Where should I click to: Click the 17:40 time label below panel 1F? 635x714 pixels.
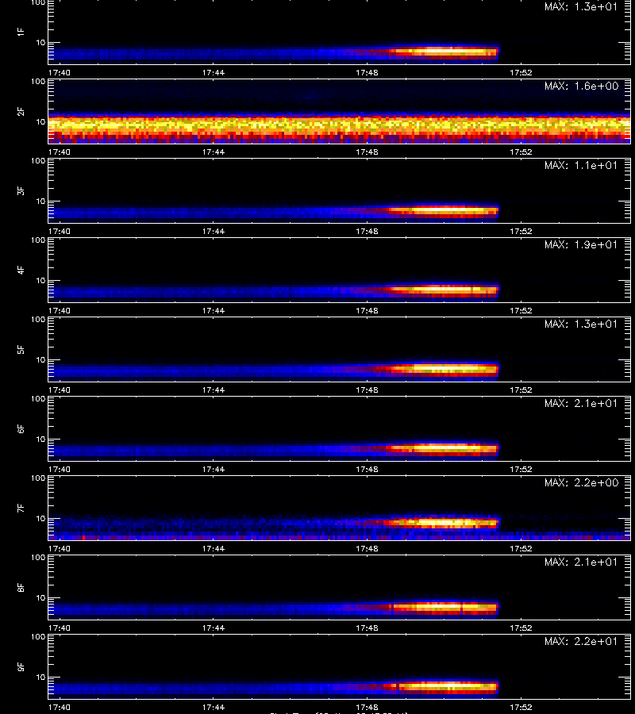(60, 72)
